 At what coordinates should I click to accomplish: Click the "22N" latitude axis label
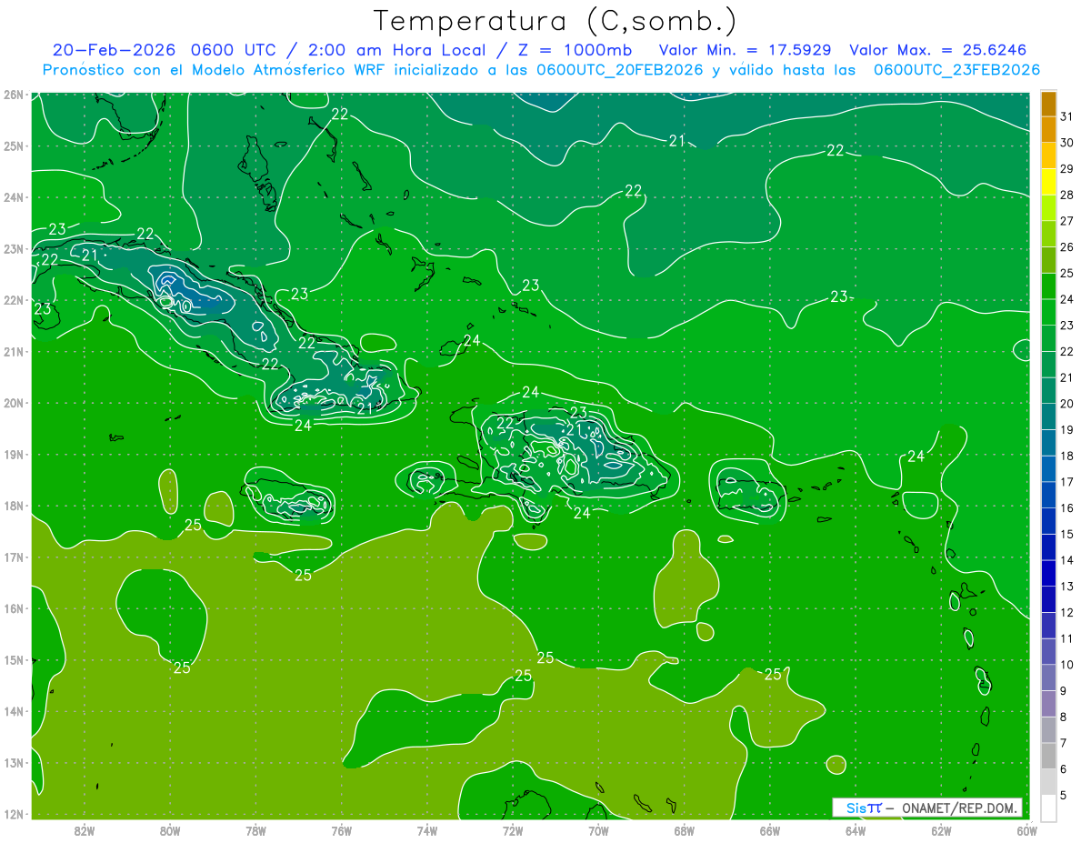(14, 301)
